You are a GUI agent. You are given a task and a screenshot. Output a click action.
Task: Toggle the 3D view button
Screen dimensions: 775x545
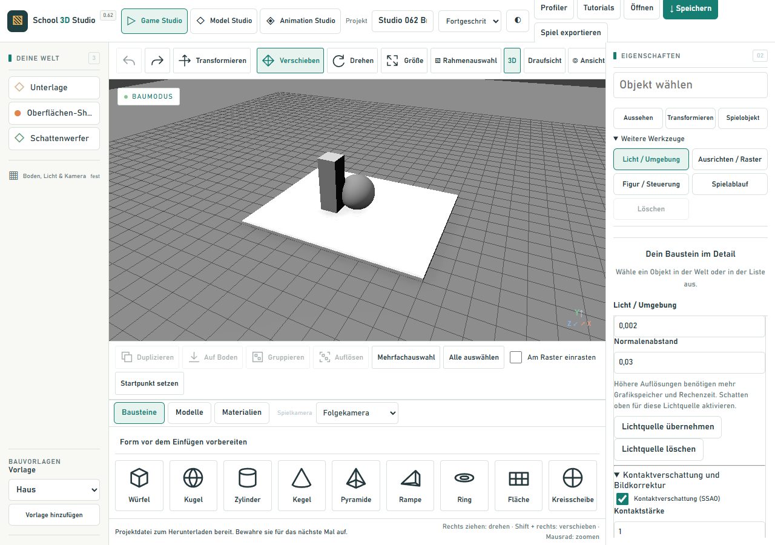512,61
